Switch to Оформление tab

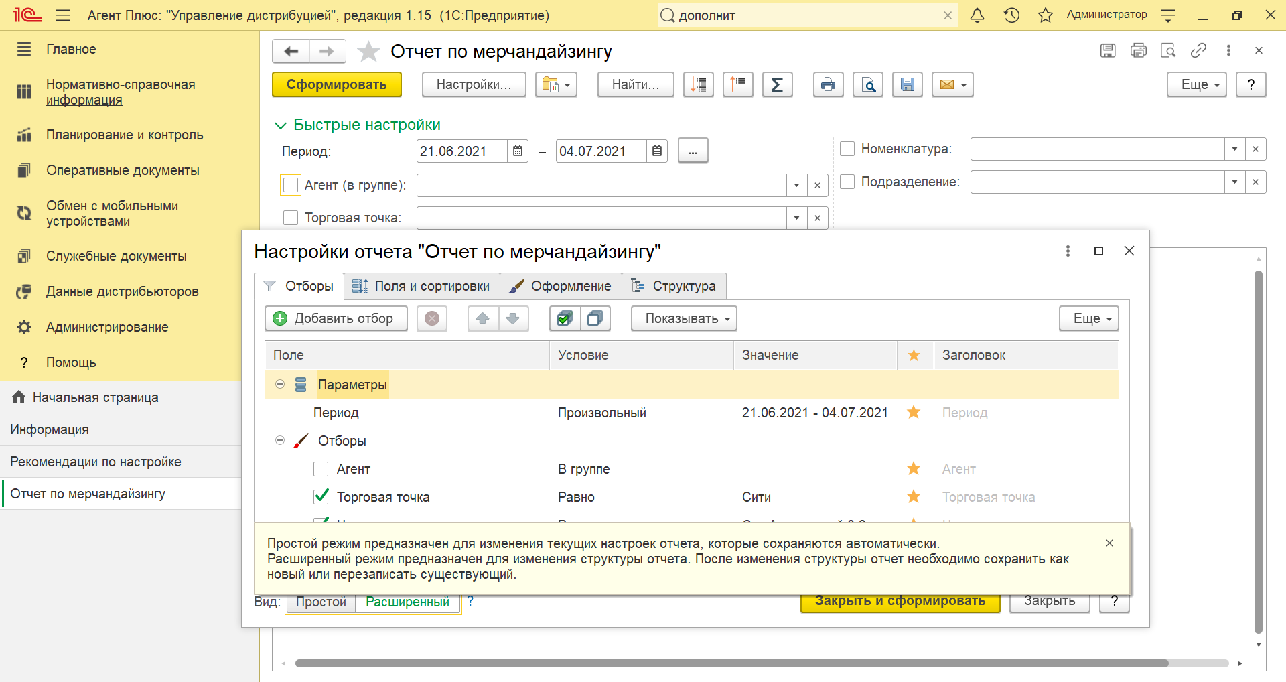click(561, 286)
